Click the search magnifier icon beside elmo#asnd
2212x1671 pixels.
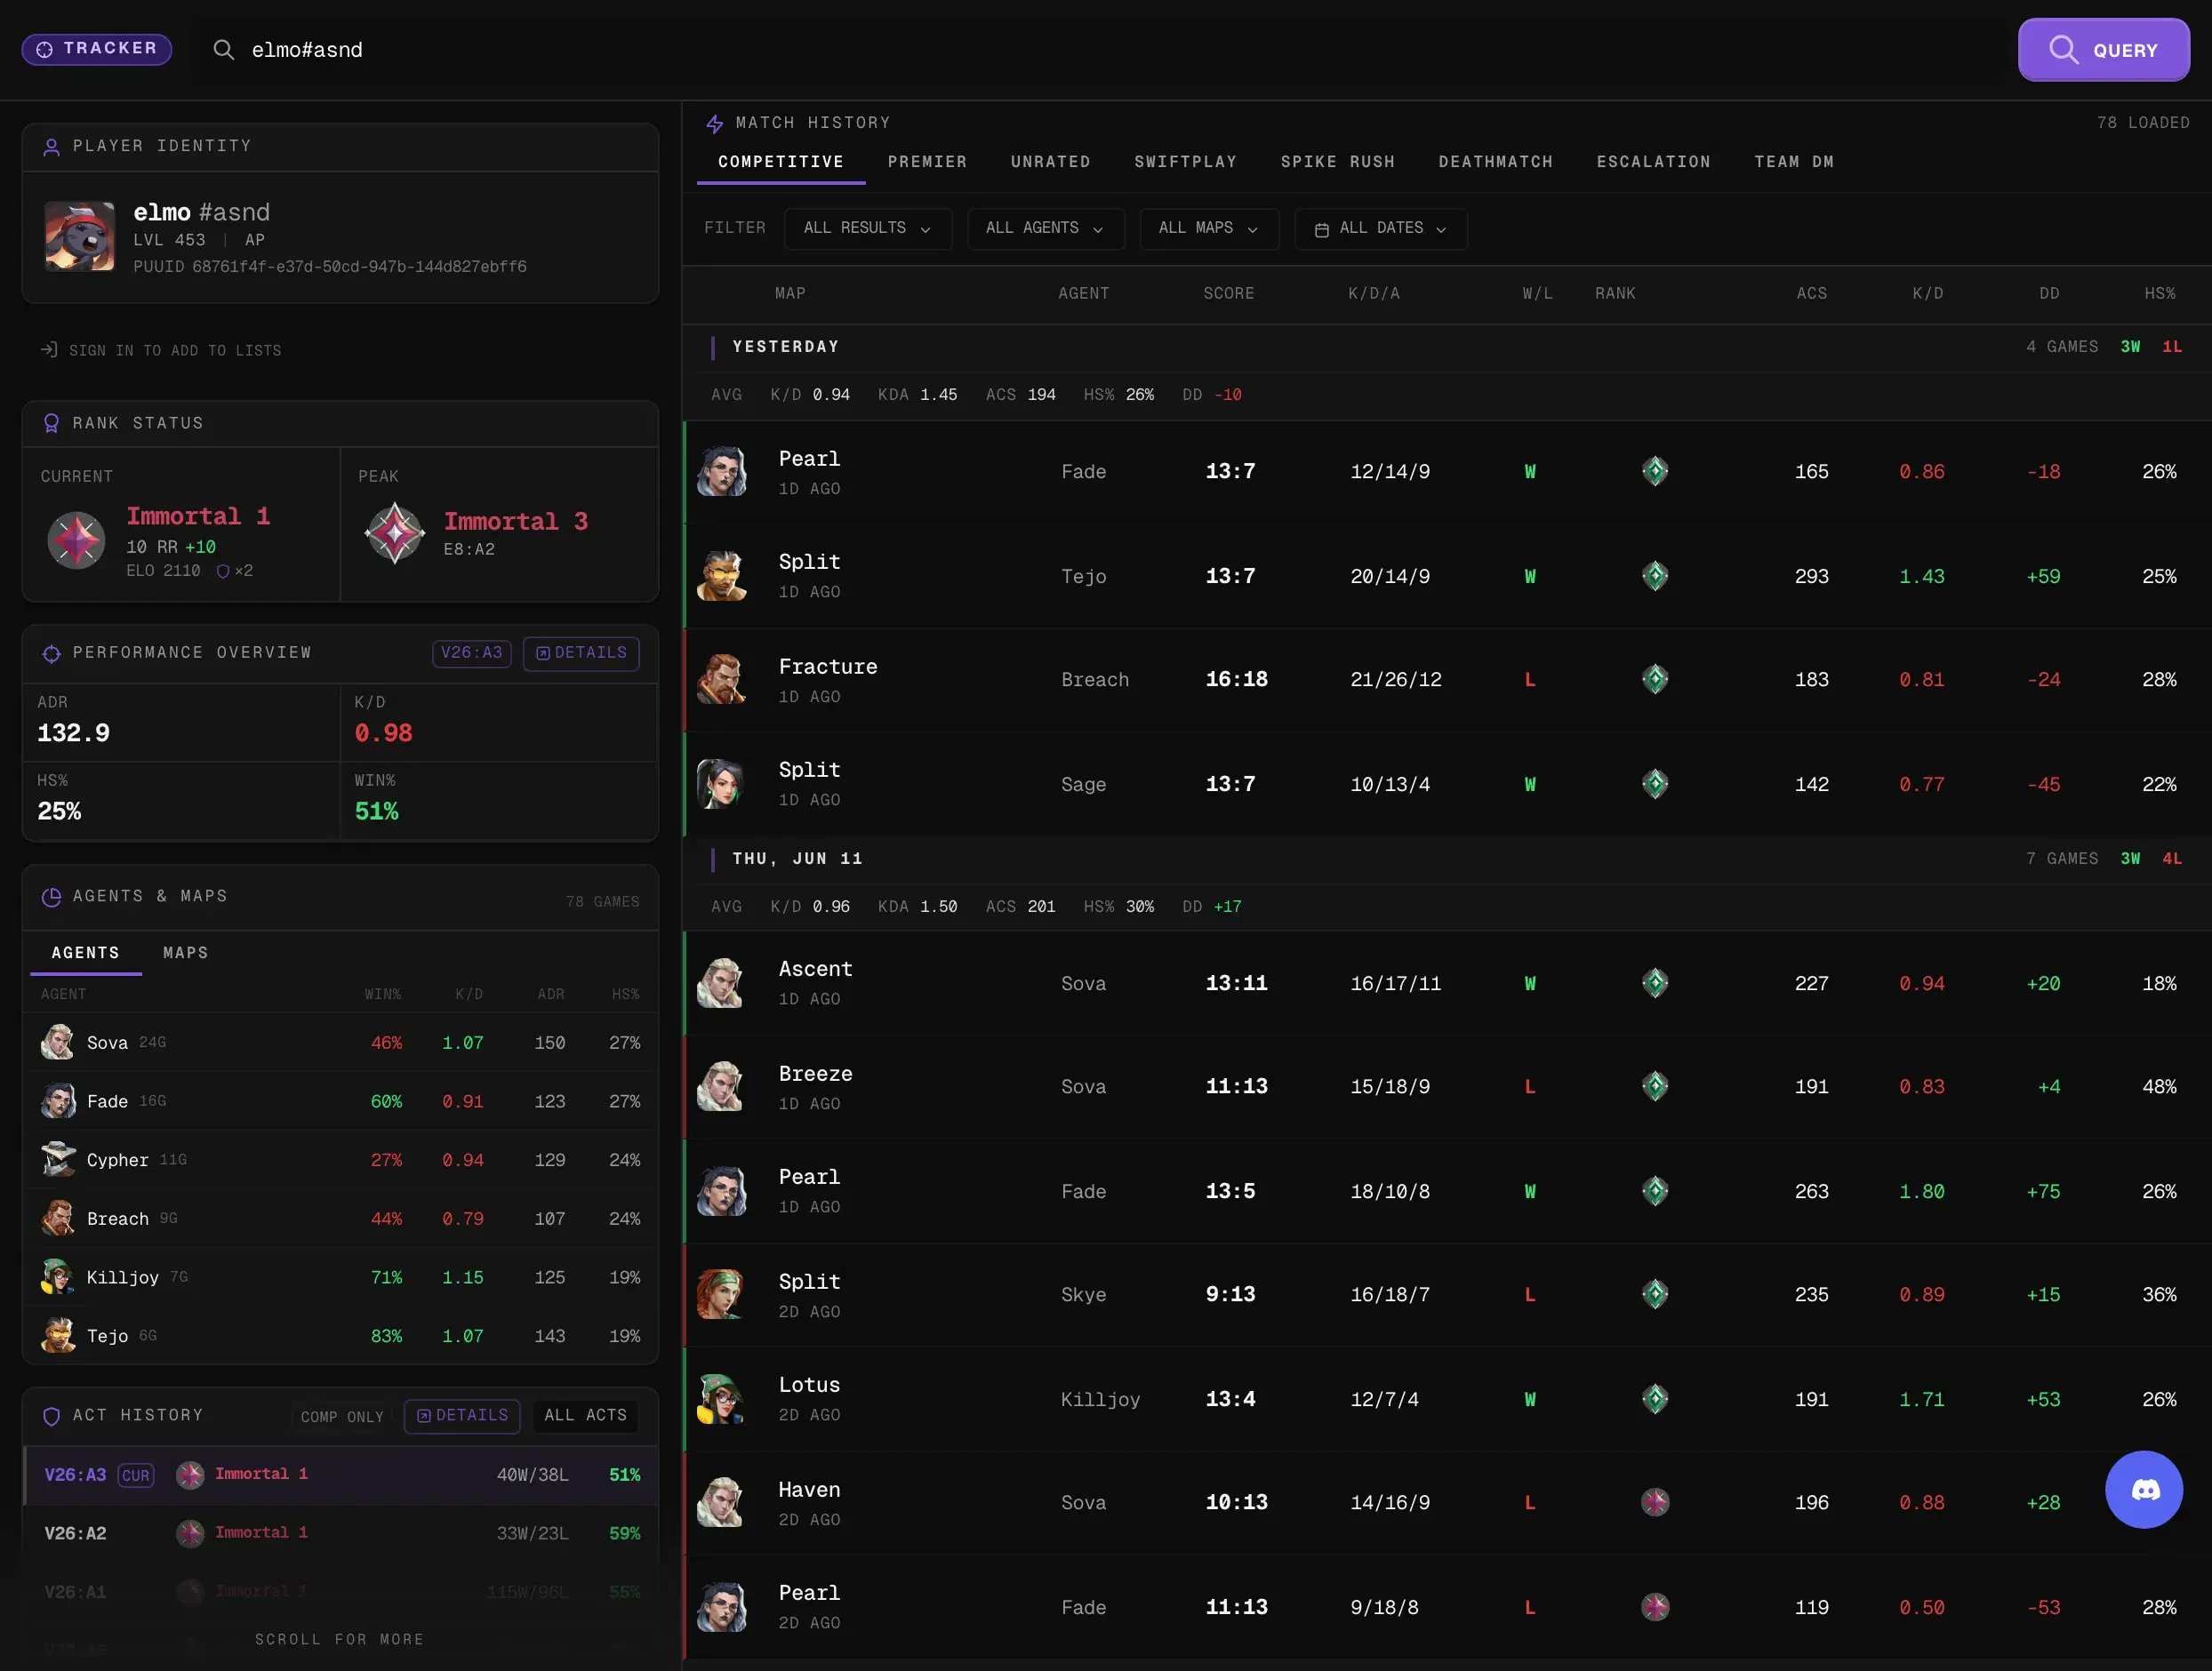223,50
